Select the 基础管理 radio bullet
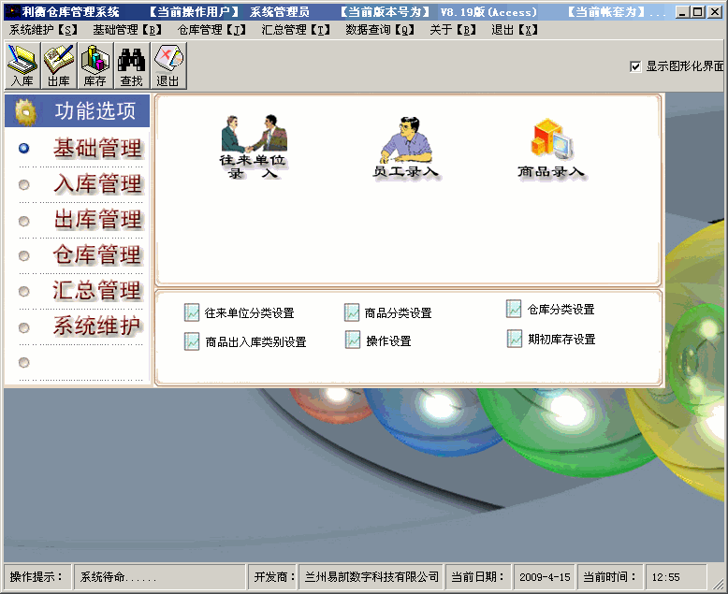The height and width of the screenshot is (594, 728). tap(23, 149)
